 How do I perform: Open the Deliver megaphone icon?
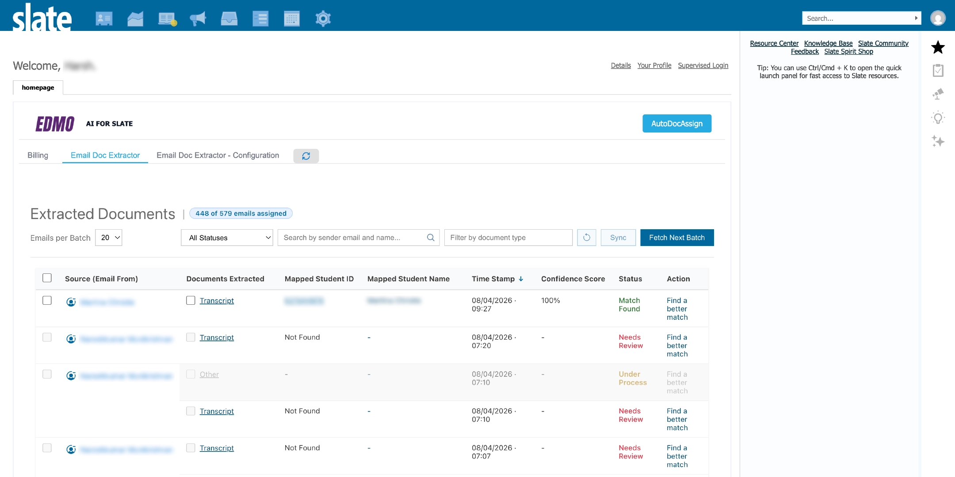[x=198, y=19]
